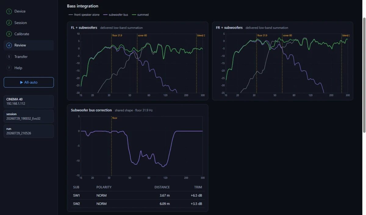The width and height of the screenshot is (366, 215).
Task: Click the +6.5 dB trim value
Action: tap(196, 196)
